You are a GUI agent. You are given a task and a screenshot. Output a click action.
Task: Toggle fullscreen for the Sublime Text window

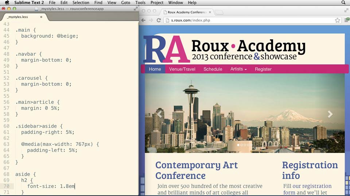pyautogui.click(x=136, y=9)
